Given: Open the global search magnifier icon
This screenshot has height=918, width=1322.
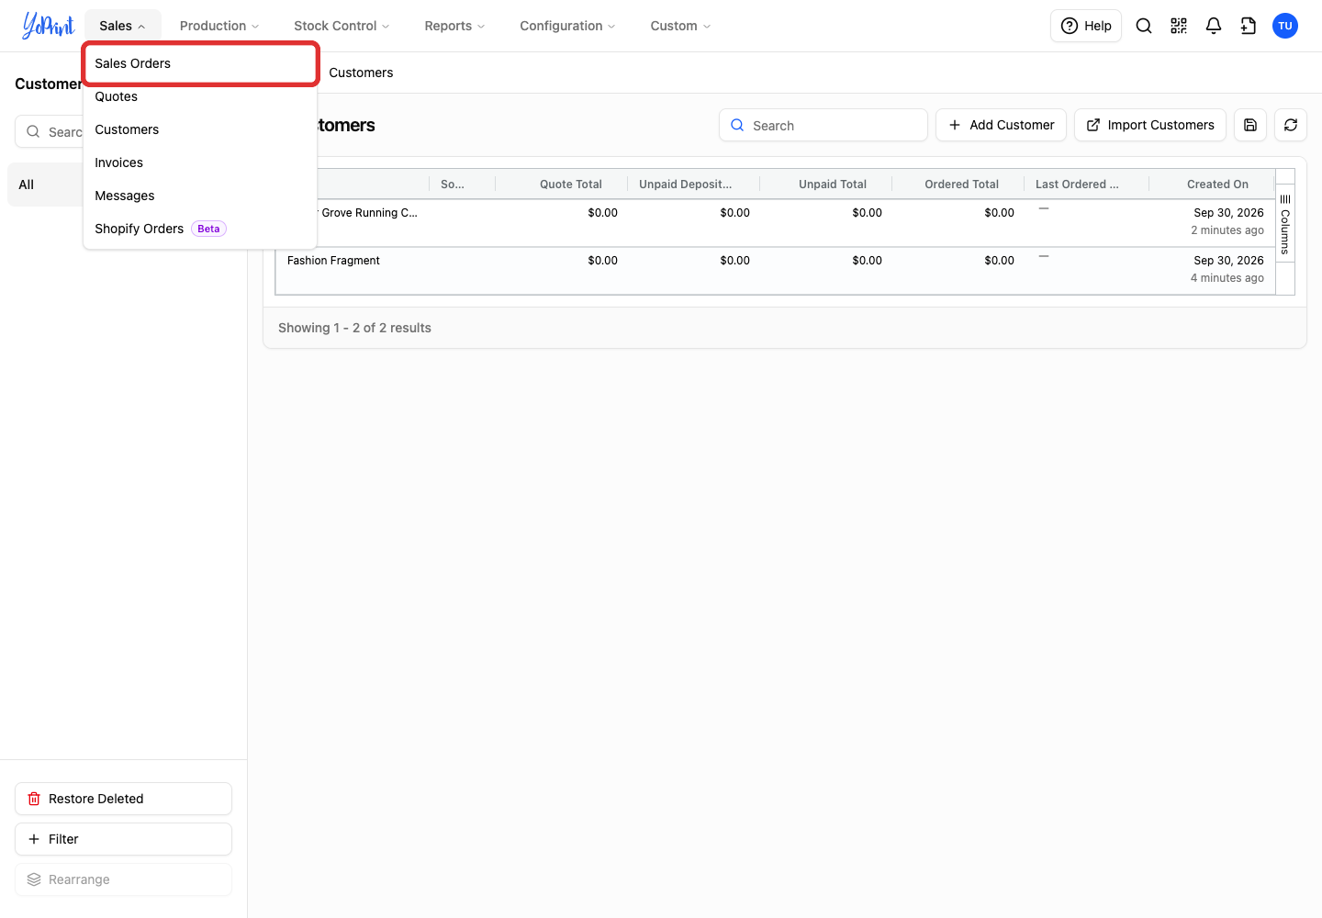Looking at the screenshot, I should click(x=1144, y=26).
